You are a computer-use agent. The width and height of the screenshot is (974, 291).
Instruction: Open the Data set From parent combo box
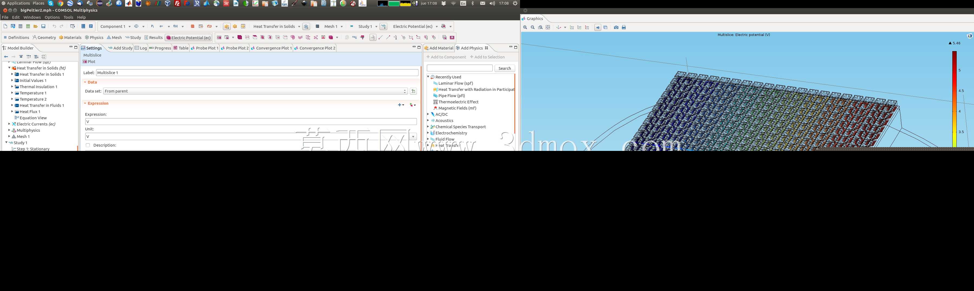pos(255,91)
